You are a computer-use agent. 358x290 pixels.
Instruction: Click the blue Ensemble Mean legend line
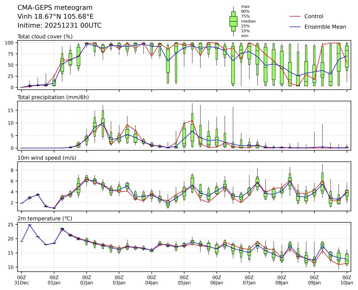pos(295,27)
